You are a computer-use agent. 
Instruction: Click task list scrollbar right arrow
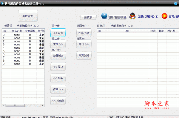click(x=42, y=105)
